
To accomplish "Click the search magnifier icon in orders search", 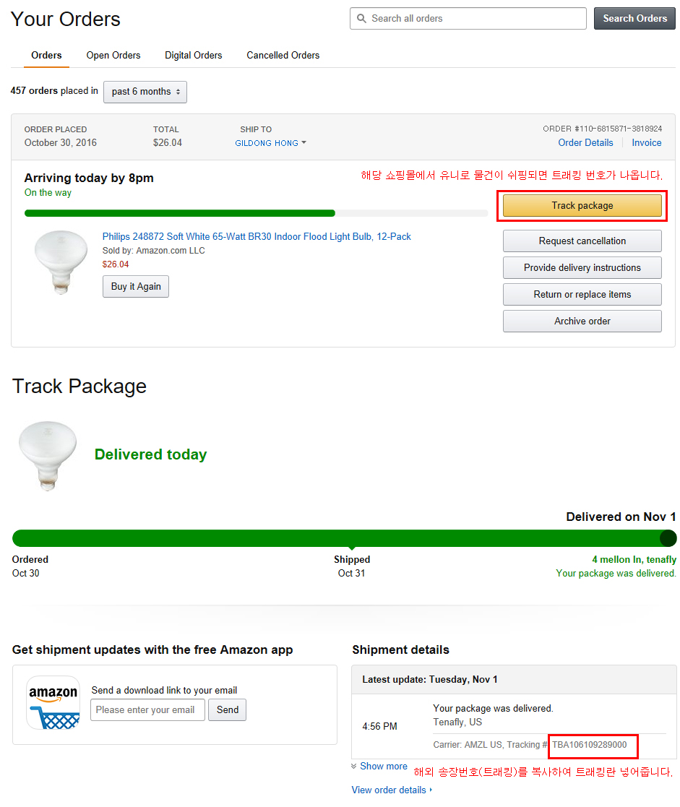I will (x=361, y=19).
